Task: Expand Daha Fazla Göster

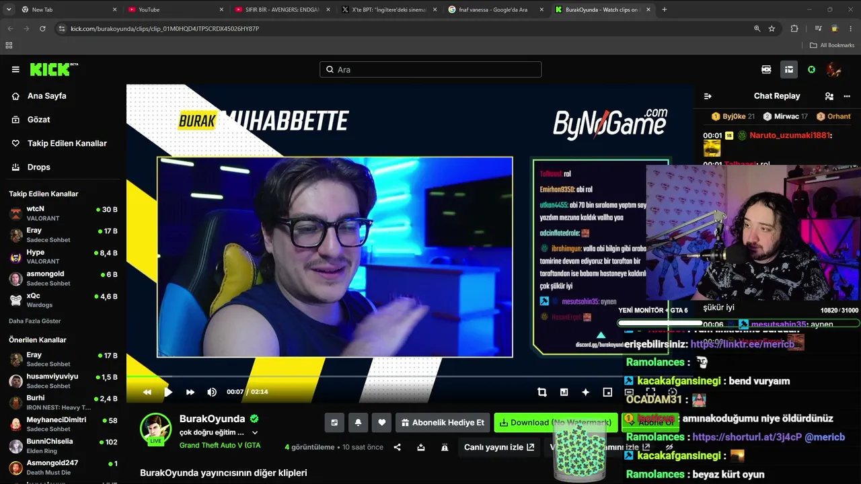Action: pos(35,321)
